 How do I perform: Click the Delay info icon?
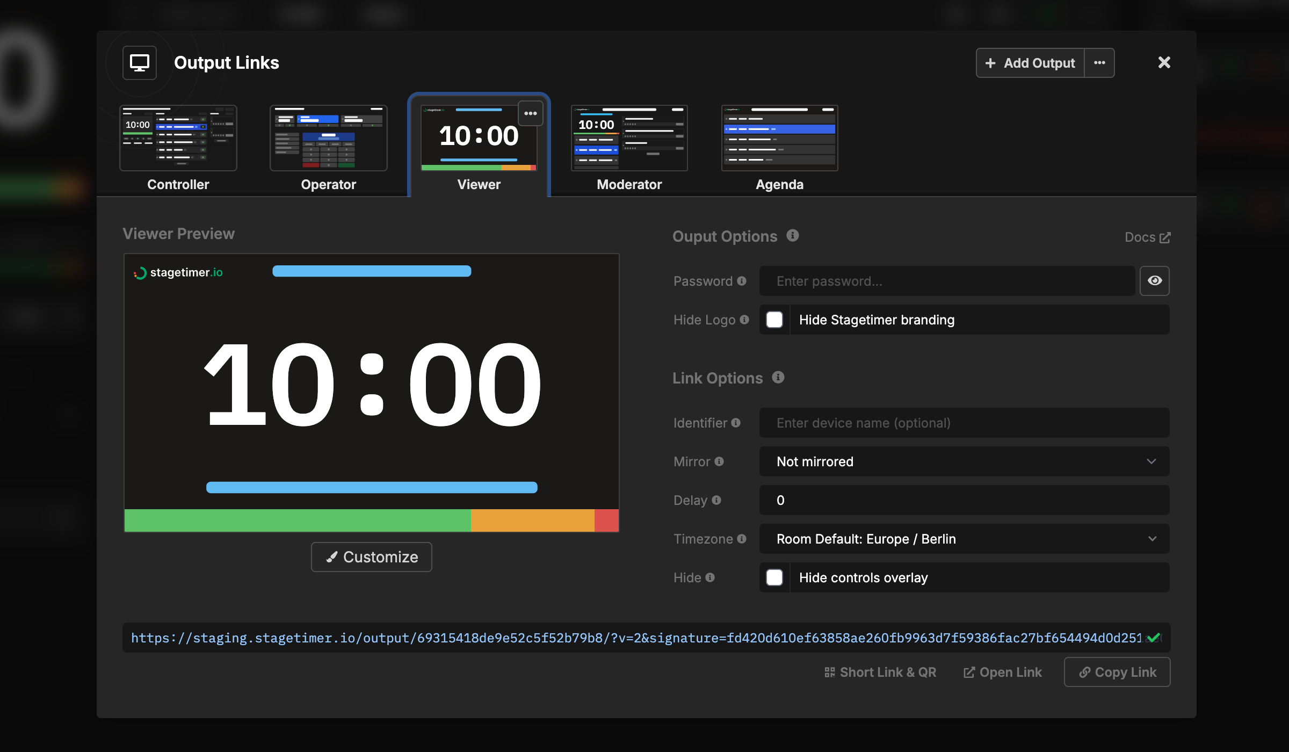(717, 500)
